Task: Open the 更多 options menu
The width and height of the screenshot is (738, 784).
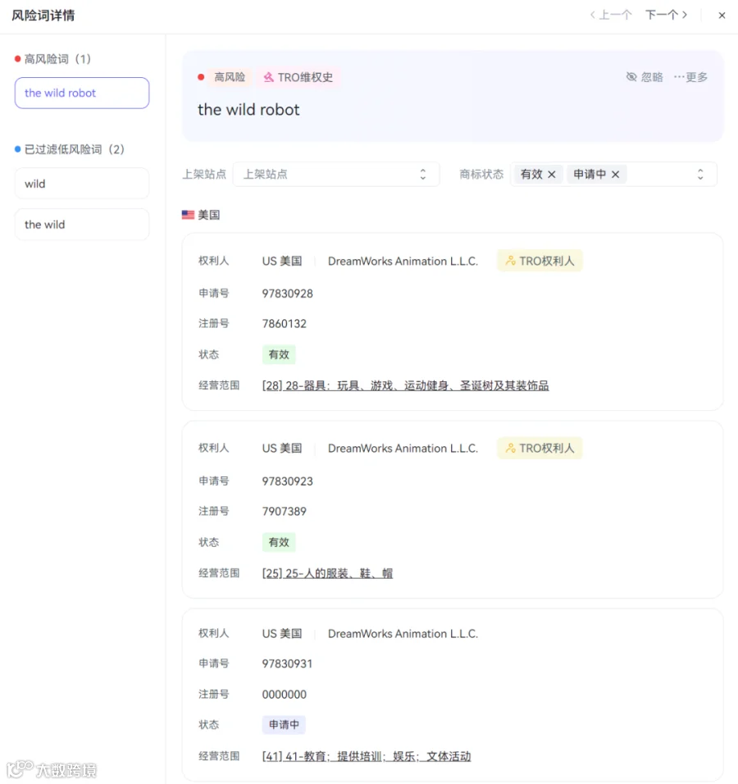Action: pyautogui.click(x=691, y=77)
